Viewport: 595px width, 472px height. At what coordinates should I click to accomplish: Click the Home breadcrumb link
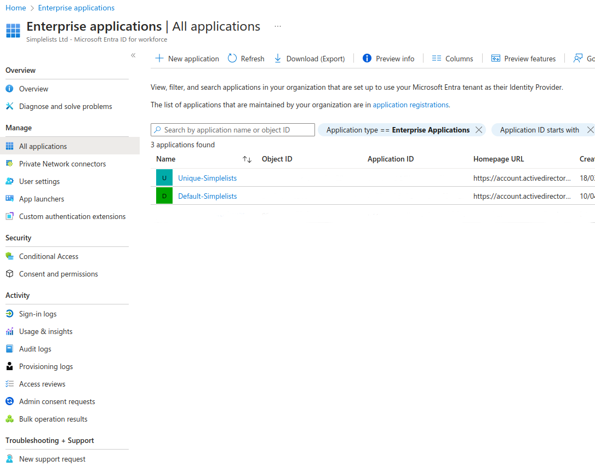pyautogui.click(x=15, y=8)
